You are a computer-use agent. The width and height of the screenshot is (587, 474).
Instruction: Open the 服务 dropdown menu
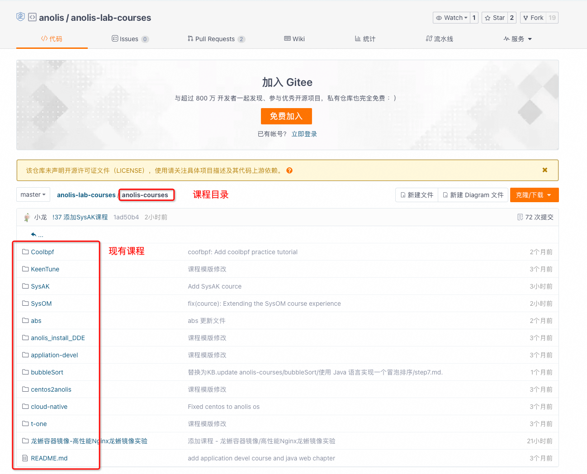(x=518, y=39)
